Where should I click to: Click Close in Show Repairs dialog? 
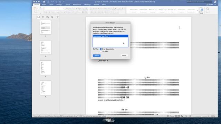(x=124, y=55)
